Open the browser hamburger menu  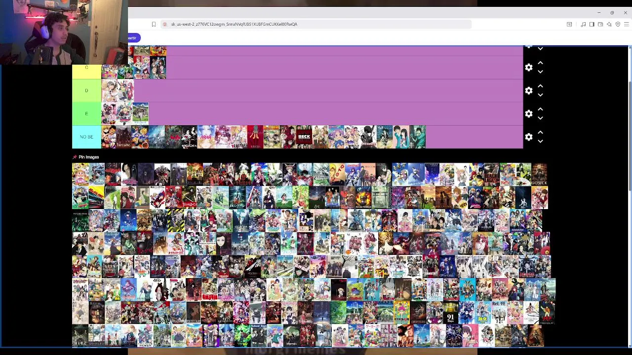click(626, 24)
